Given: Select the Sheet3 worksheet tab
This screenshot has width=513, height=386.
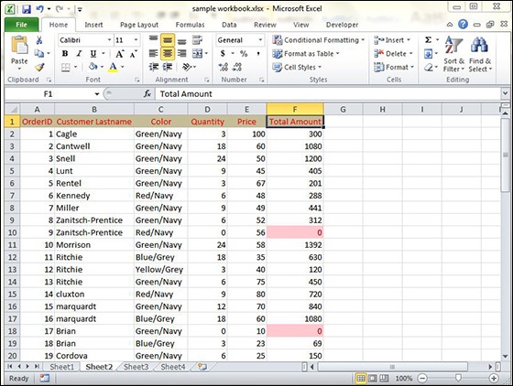Looking at the screenshot, I should (x=136, y=367).
